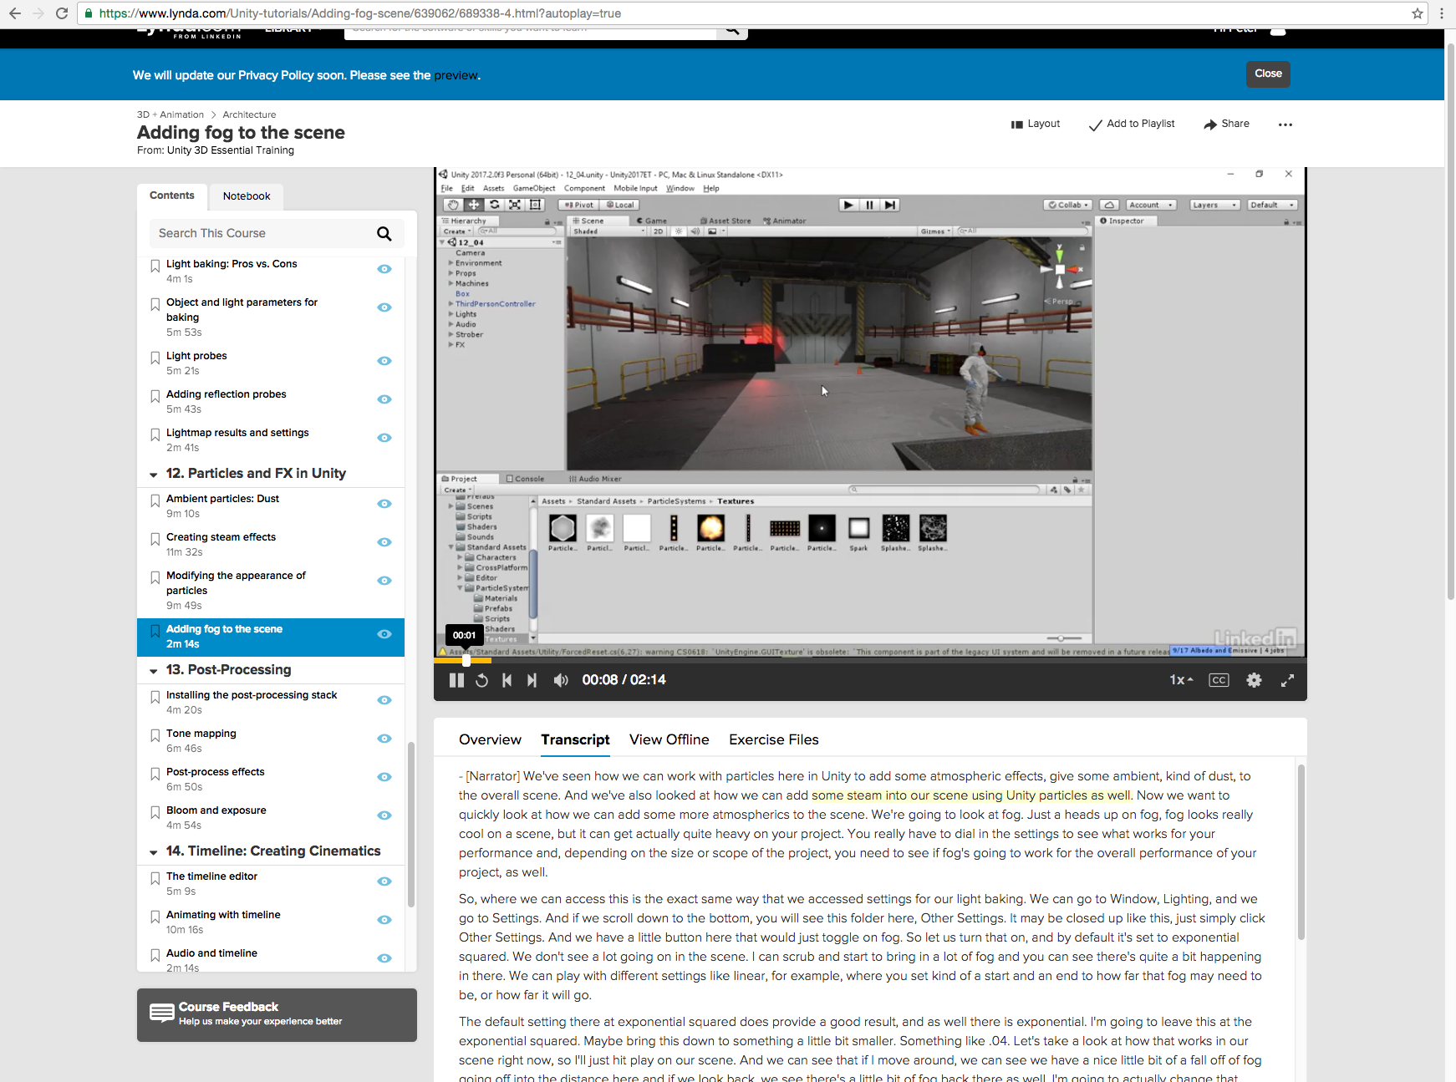Screen dimensions: 1456x1082
Task: Enter fullscreen video mode
Action: [x=1287, y=680]
